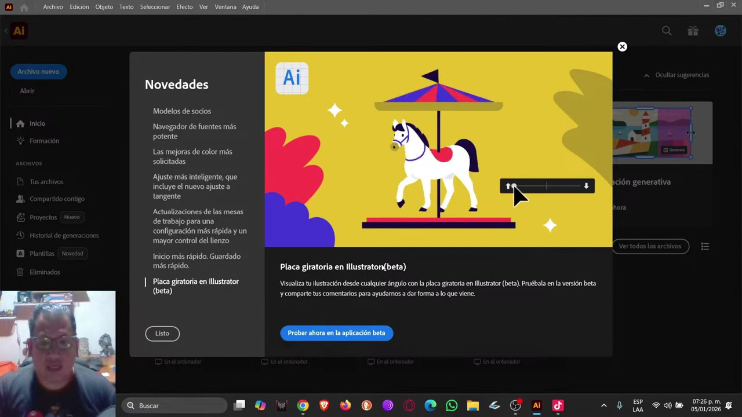
Task: Open TikTok from the taskbar
Action: coord(558,405)
